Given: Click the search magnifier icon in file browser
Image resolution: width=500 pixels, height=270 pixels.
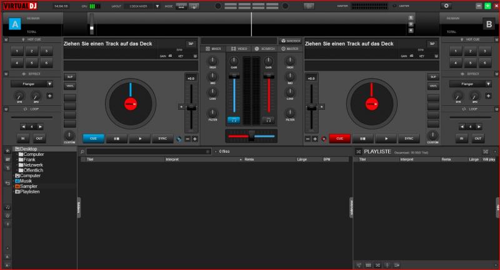Looking at the screenshot, I should (82, 152).
